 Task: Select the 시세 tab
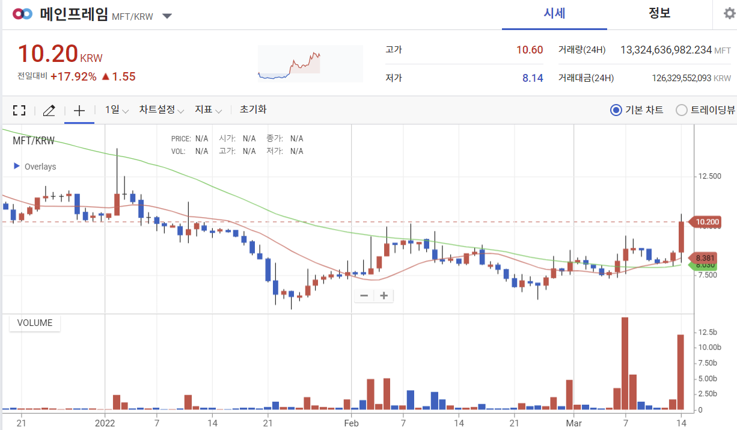[554, 13]
